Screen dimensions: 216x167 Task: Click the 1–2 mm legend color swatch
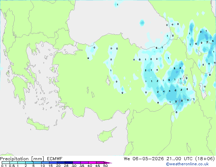[21, 163]
